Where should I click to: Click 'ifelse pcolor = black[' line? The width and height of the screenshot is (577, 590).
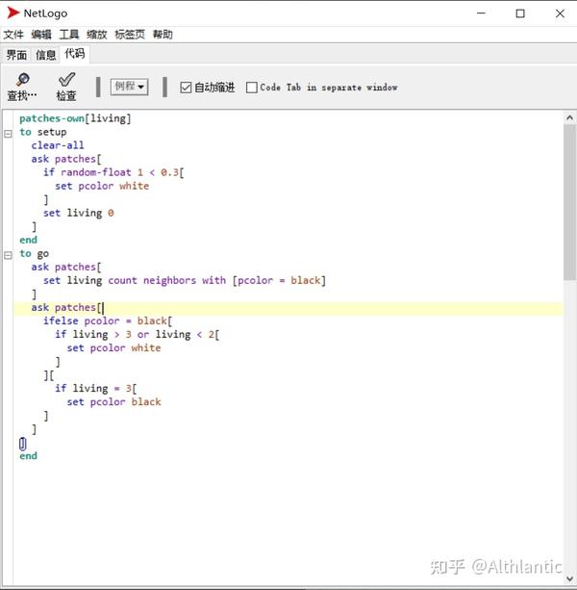107,321
